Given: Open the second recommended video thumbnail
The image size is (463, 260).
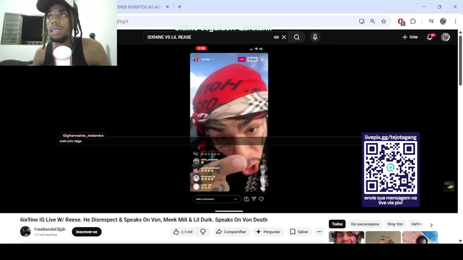Looking at the screenshot, I should 383,238.
